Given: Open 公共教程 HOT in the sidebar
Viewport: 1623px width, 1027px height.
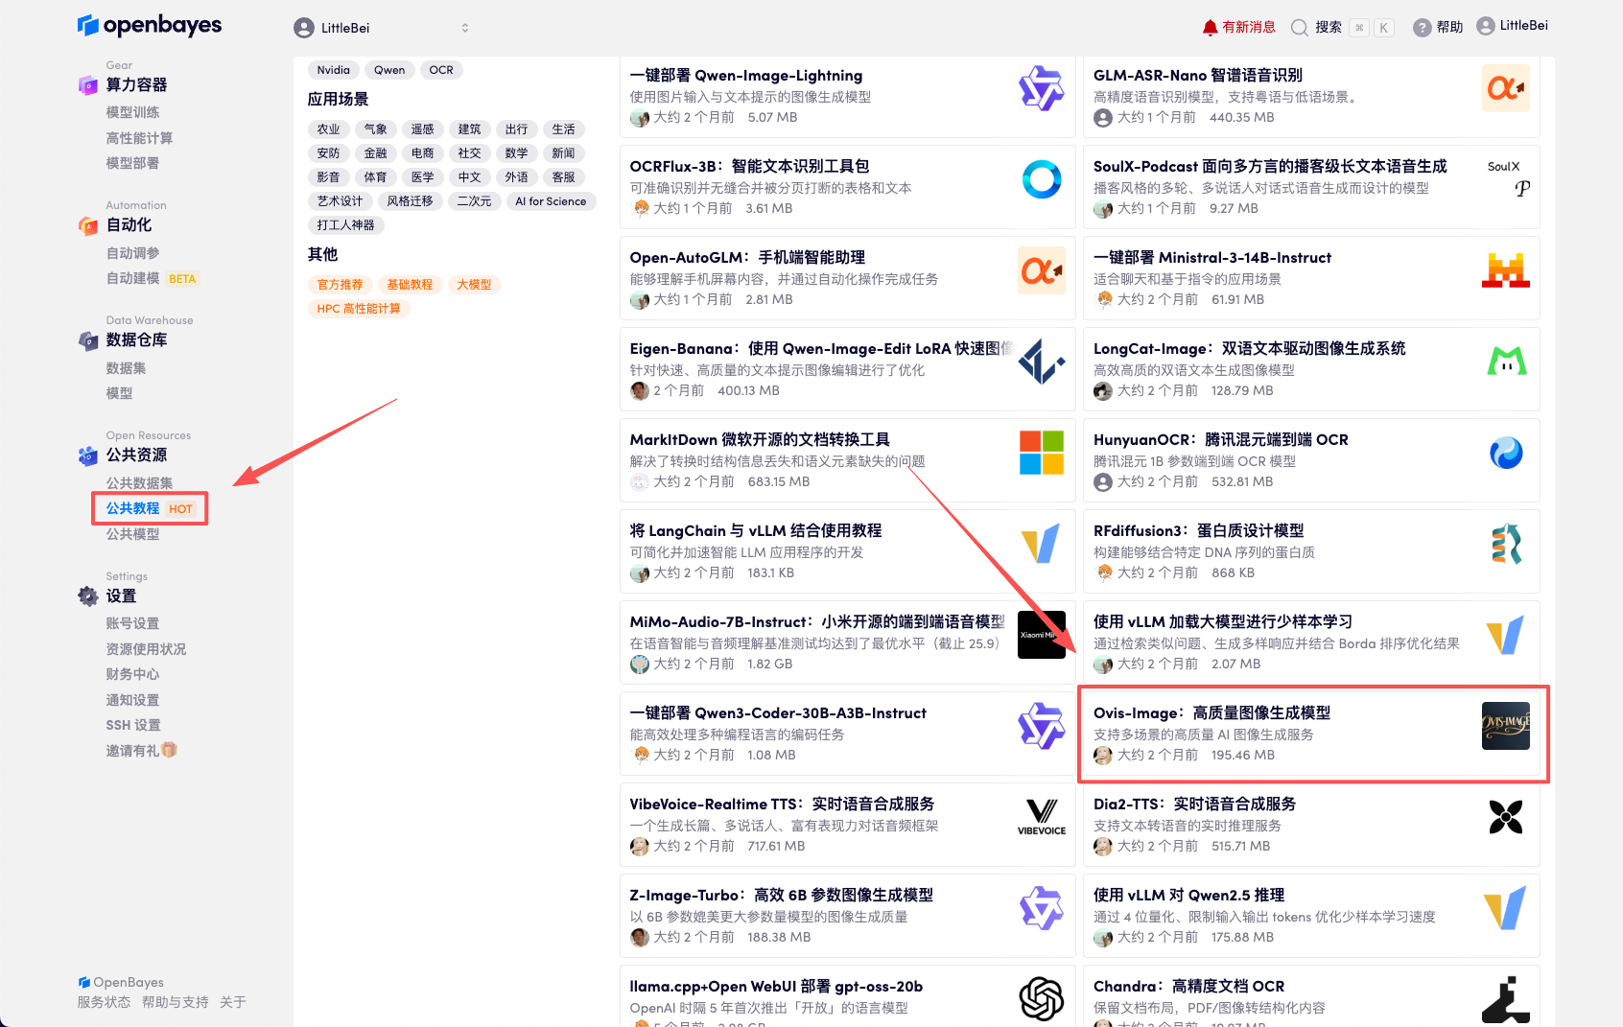Looking at the screenshot, I should tap(150, 508).
